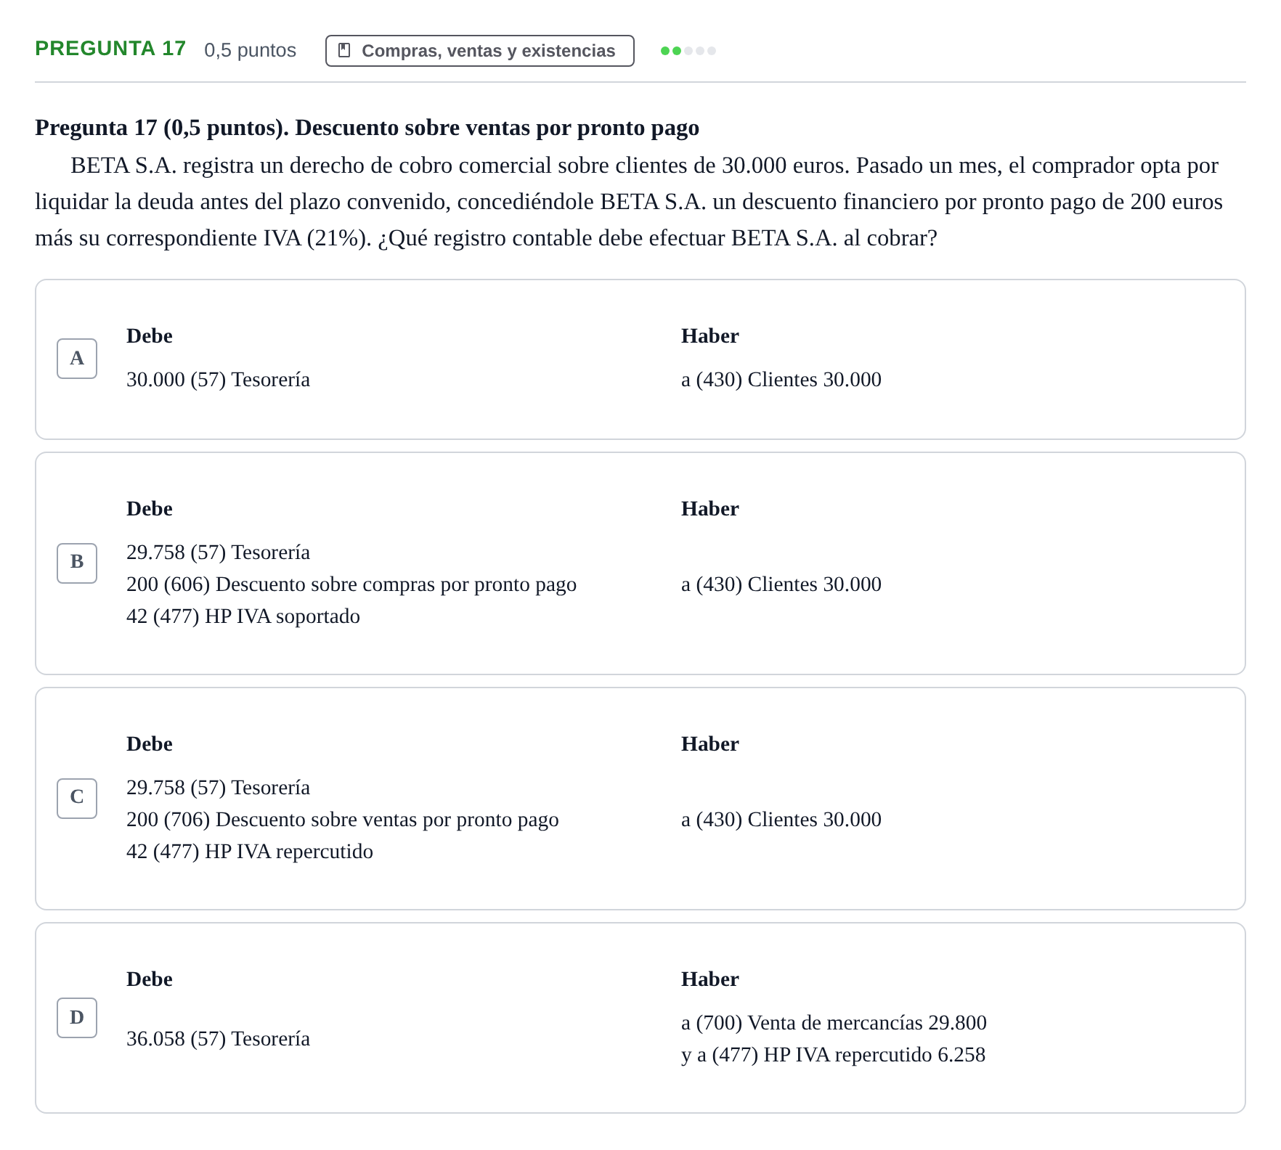Click '42 (477) HP IVA soportado' line
Image resolution: width=1281 pixels, height=1150 pixels.
[x=243, y=616]
